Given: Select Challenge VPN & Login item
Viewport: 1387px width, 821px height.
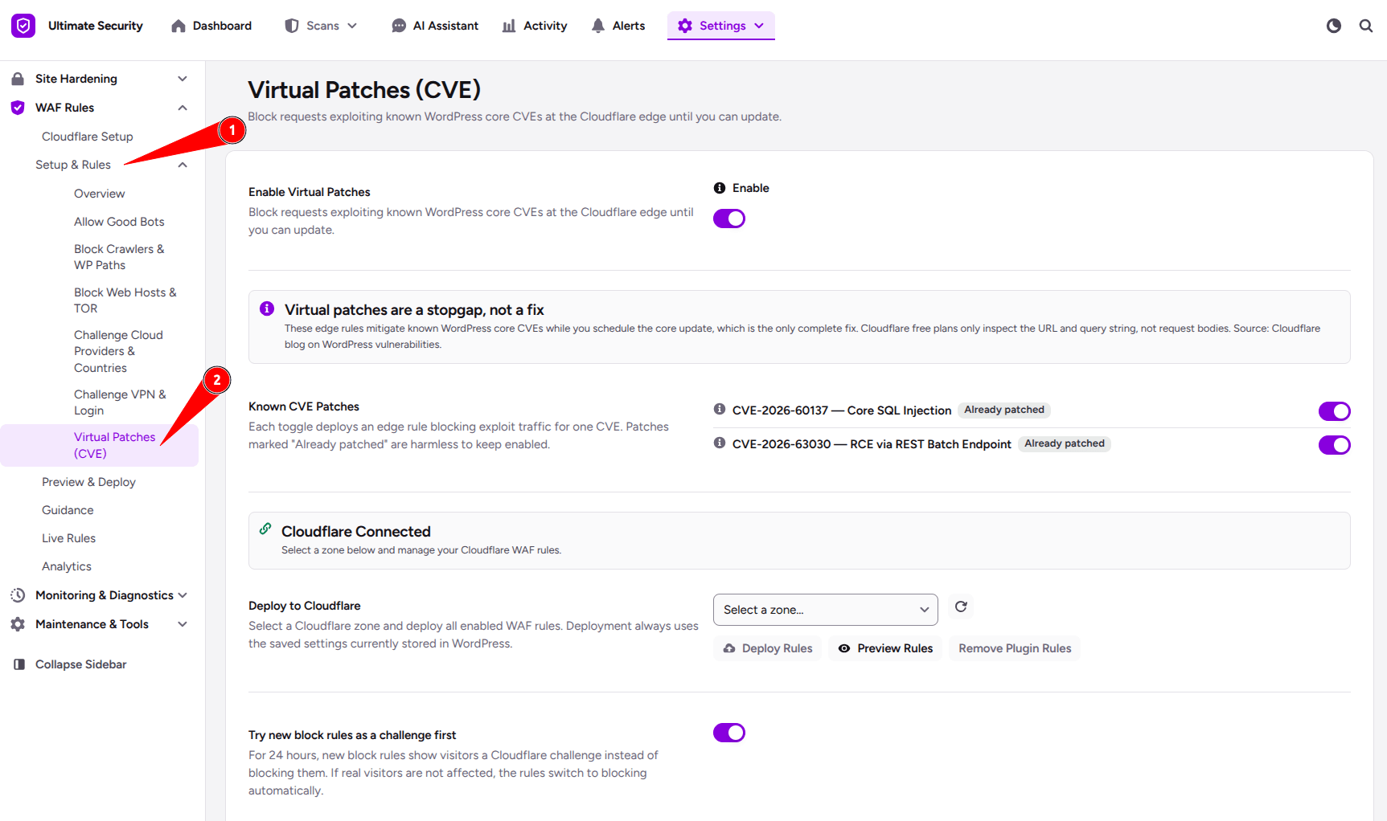Looking at the screenshot, I should (x=120, y=402).
